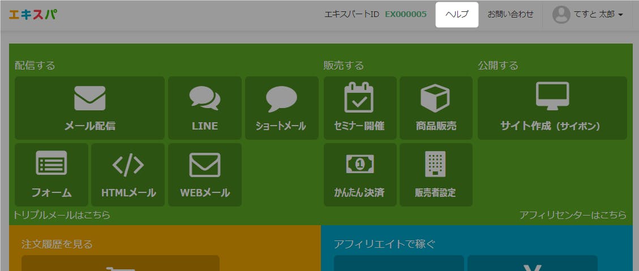
Task: Open the 商品販売 box icon
Action: (x=435, y=98)
